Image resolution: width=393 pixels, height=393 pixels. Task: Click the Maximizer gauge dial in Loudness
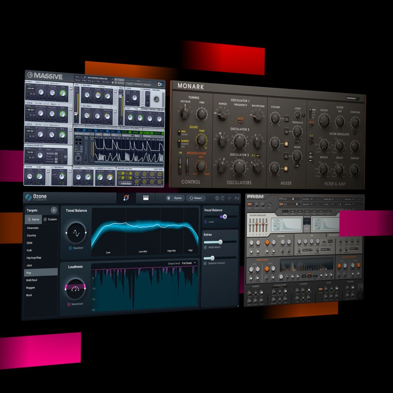pyautogui.click(x=75, y=288)
